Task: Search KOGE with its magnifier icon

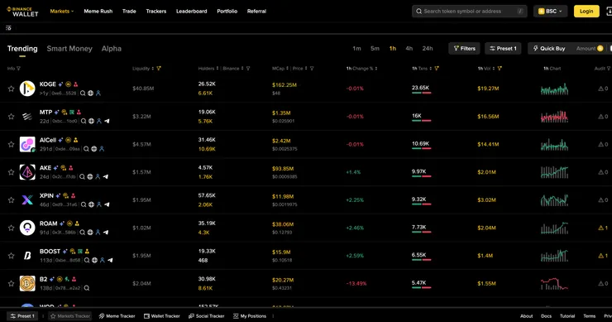Action: pyautogui.click(x=83, y=94)
